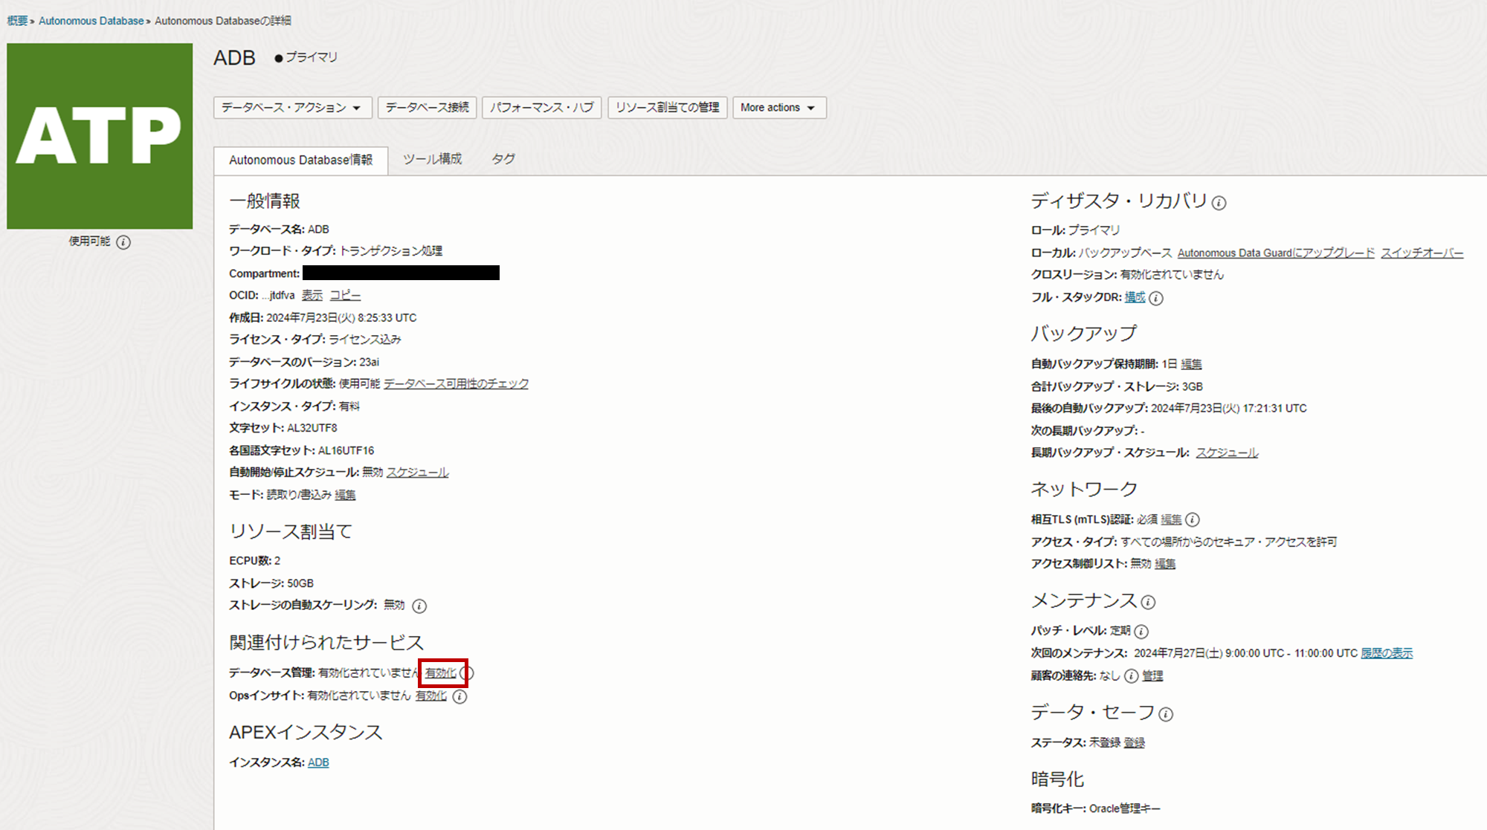
Task: Open データベース可用性のチェック link
Action: [456, 384]
